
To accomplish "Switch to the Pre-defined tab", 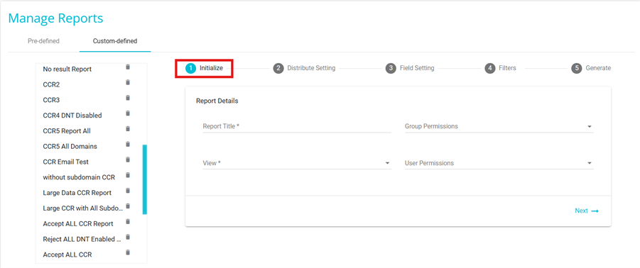I will pyautogui.click(x=43, y=41).
